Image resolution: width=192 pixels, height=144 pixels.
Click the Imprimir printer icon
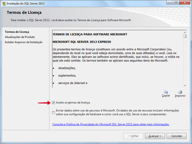point(180,92)
